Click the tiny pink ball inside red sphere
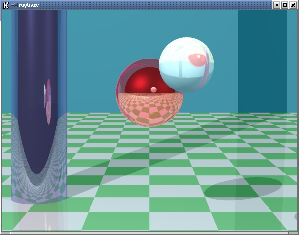 (154, 89)
